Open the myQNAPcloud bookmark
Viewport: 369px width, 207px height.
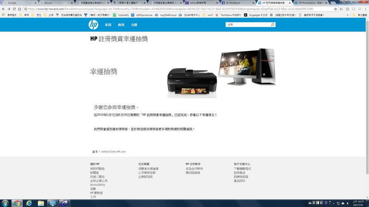[x=166, y=15]
